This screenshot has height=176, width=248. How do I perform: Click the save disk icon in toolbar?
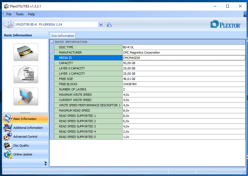tap(109, 24)
